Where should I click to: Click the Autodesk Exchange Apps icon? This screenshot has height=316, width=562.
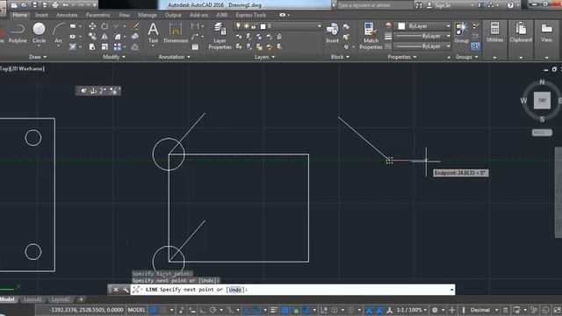(x=480, y=5)
